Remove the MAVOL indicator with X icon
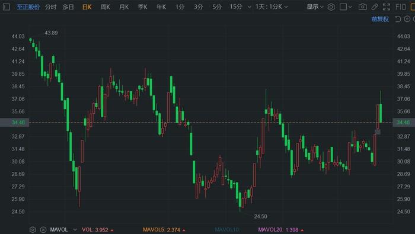 point(43,230)
